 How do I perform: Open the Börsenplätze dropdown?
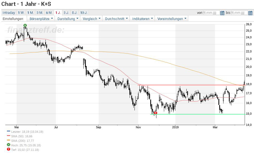[41, 19]
